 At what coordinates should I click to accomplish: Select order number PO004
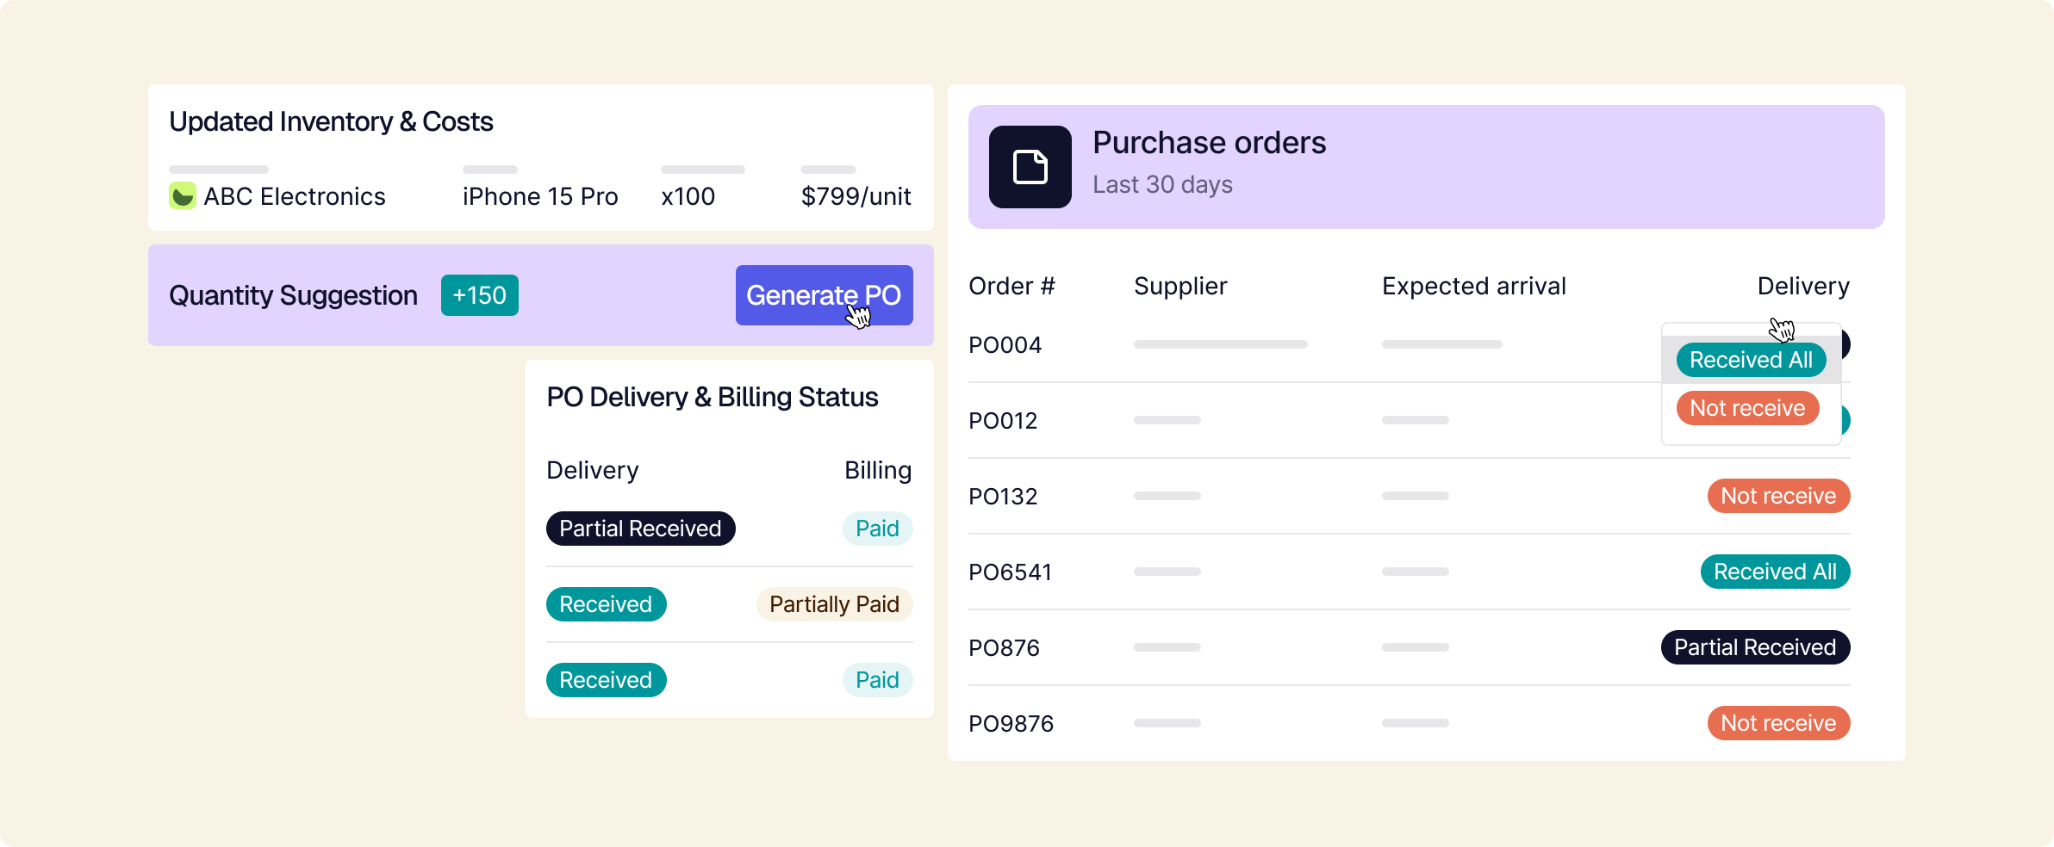(1005, 345)
